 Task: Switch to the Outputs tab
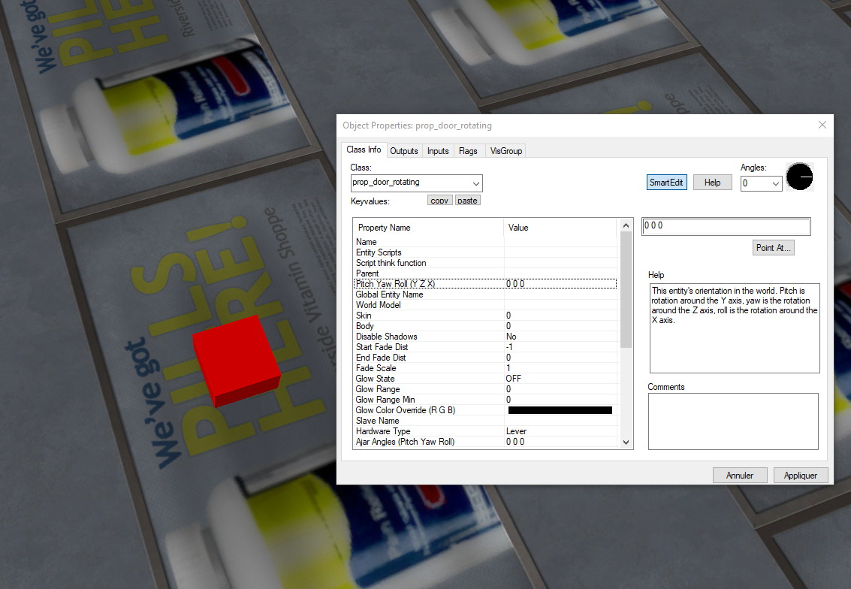(404, 151)
